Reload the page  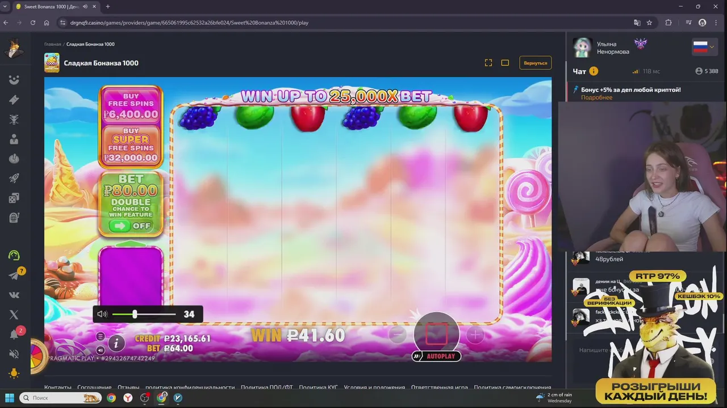[x=33, y=23]
